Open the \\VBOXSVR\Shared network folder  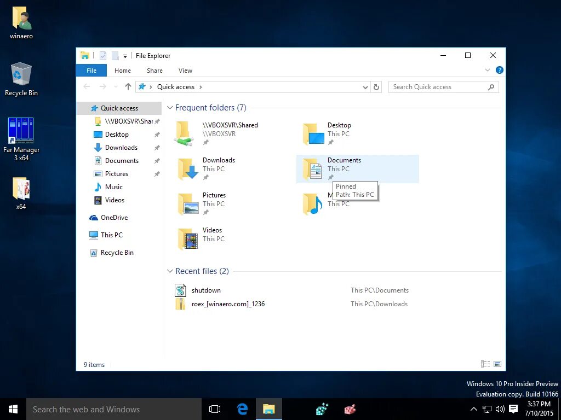(230, 125)
